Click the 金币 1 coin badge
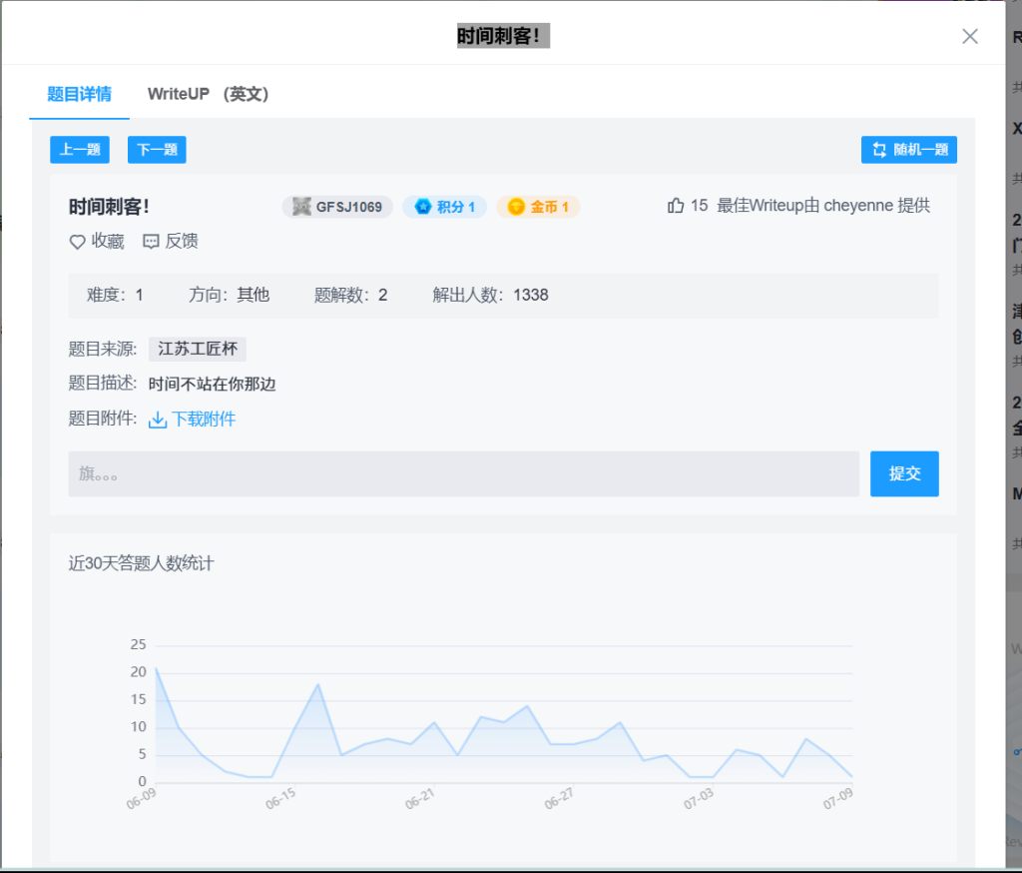Screen dimensions: 1022x873 [538, 207]
